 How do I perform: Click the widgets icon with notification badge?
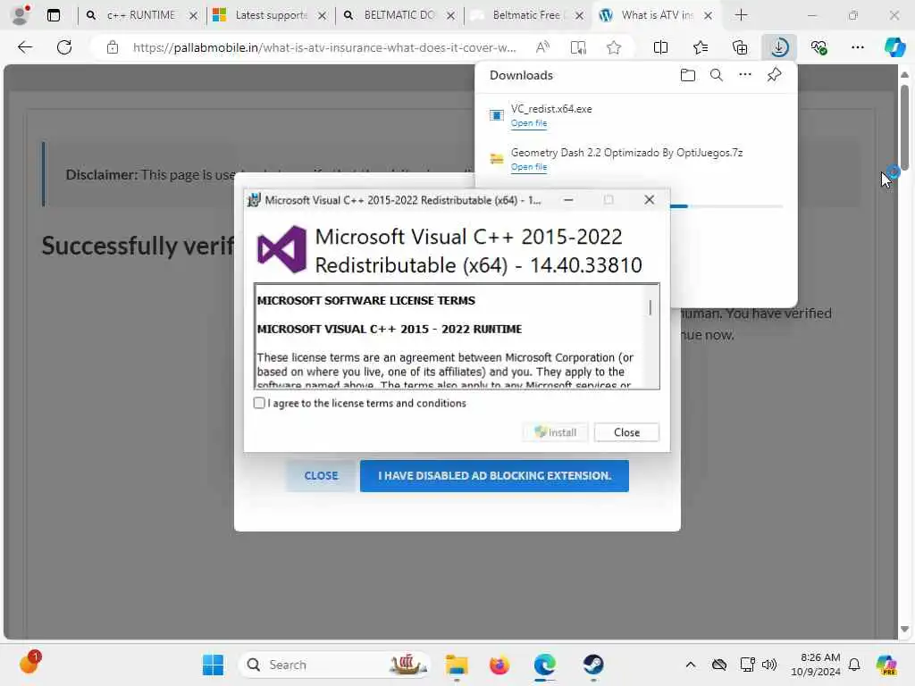click(x=29, y=663)
